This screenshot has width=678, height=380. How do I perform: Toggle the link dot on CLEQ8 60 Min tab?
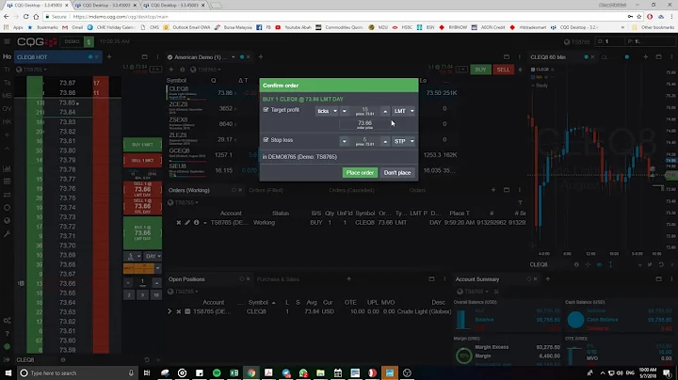pos(587,56)
